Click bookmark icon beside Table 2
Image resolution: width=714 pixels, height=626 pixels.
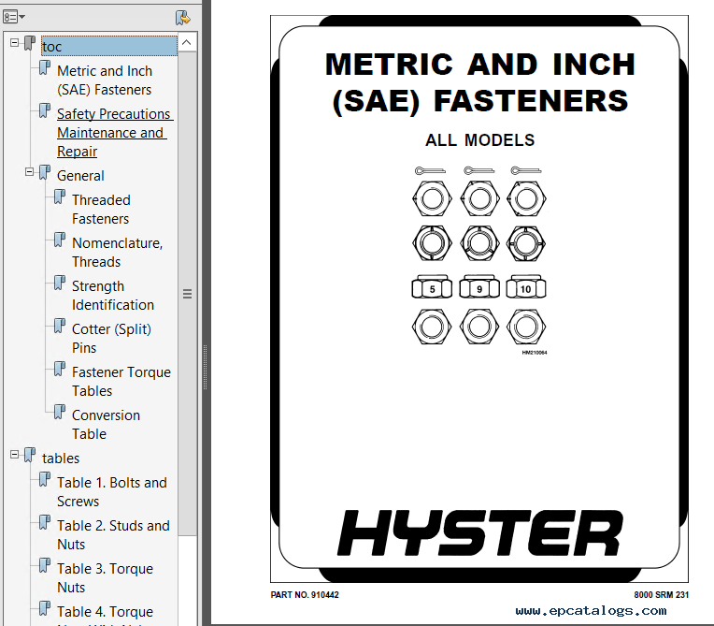pyautogui.click(x=45, y=522)
